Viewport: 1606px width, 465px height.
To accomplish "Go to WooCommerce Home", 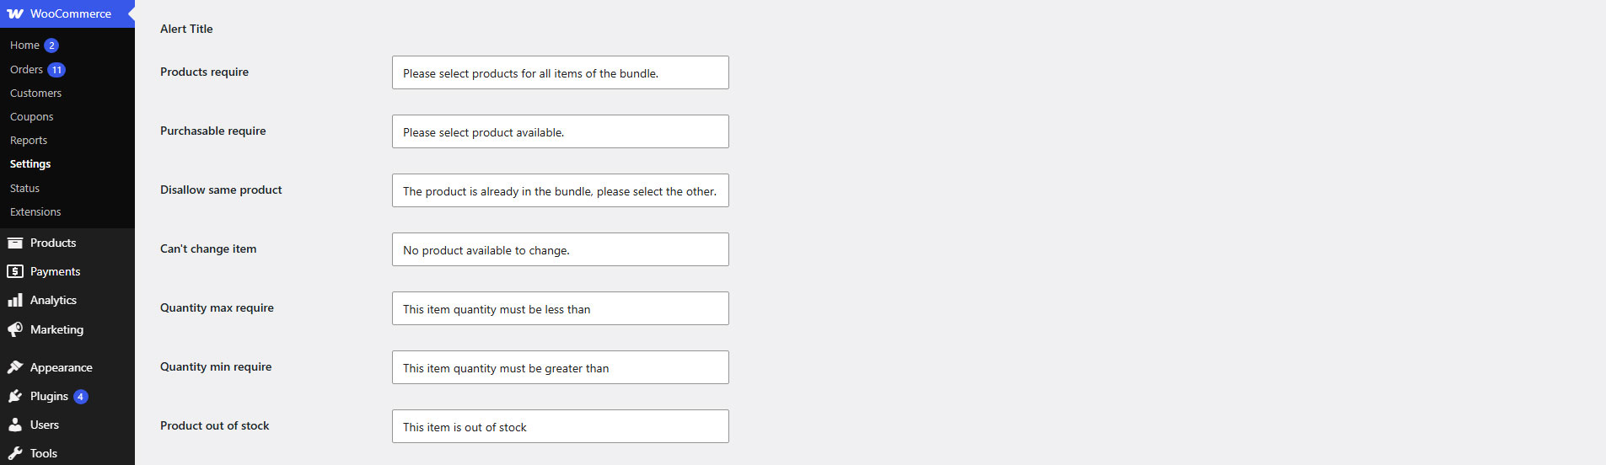I will click(24, 45).
